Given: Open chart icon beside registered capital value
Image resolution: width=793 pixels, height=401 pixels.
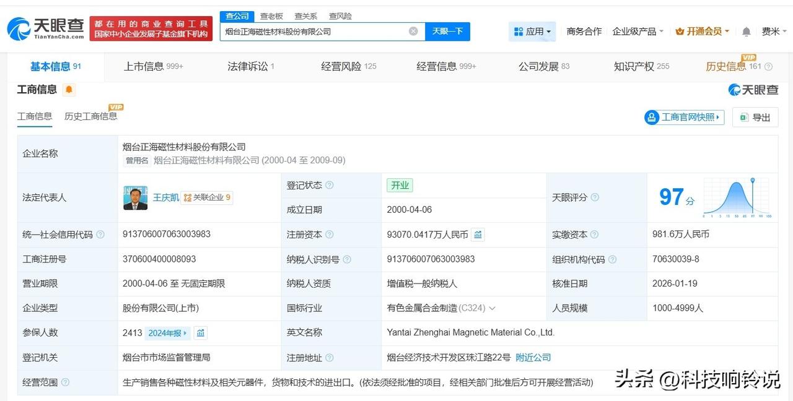Looking at the screenshot, I should (478, 235).
